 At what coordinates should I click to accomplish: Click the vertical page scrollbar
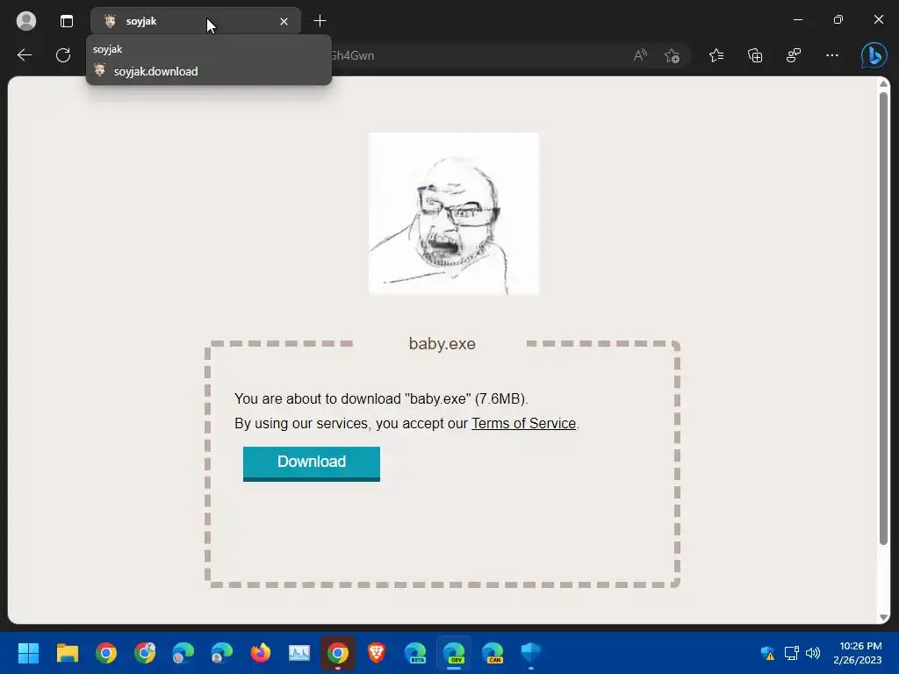(883, 318)
